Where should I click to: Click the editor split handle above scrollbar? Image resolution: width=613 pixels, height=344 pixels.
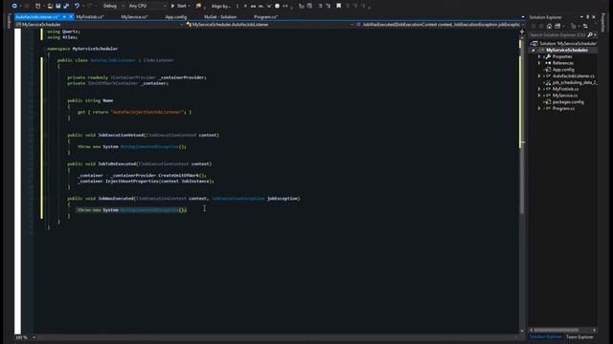coord(522,32)
